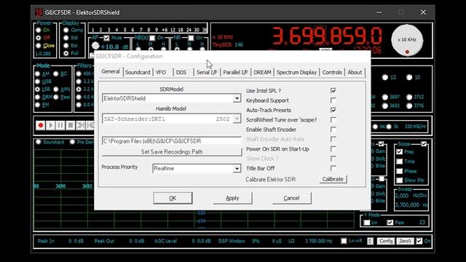Cancel the Configuration dialog

291,198
